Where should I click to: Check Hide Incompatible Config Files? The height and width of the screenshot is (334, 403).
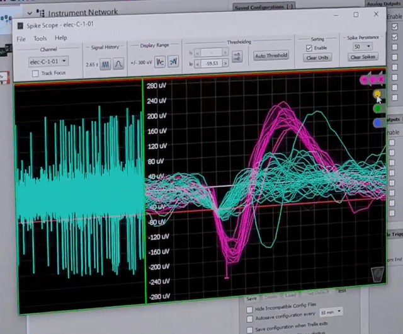coord(251,309)
